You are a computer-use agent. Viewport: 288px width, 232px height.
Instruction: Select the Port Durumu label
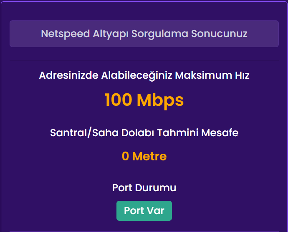click(x=144, y=188)
